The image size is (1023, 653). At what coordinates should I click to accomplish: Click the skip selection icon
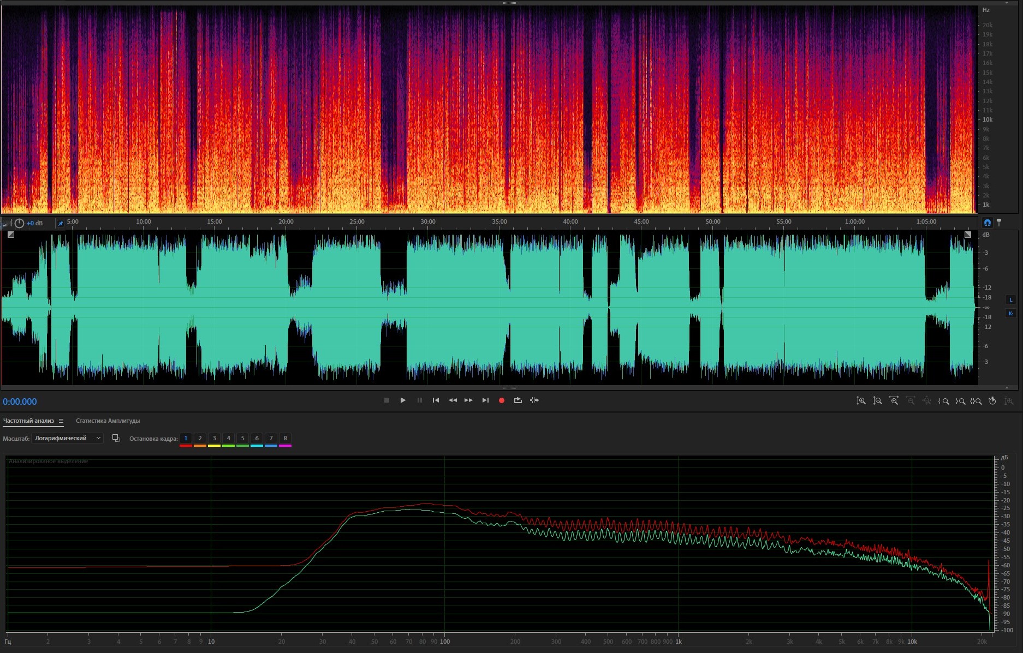534,400
